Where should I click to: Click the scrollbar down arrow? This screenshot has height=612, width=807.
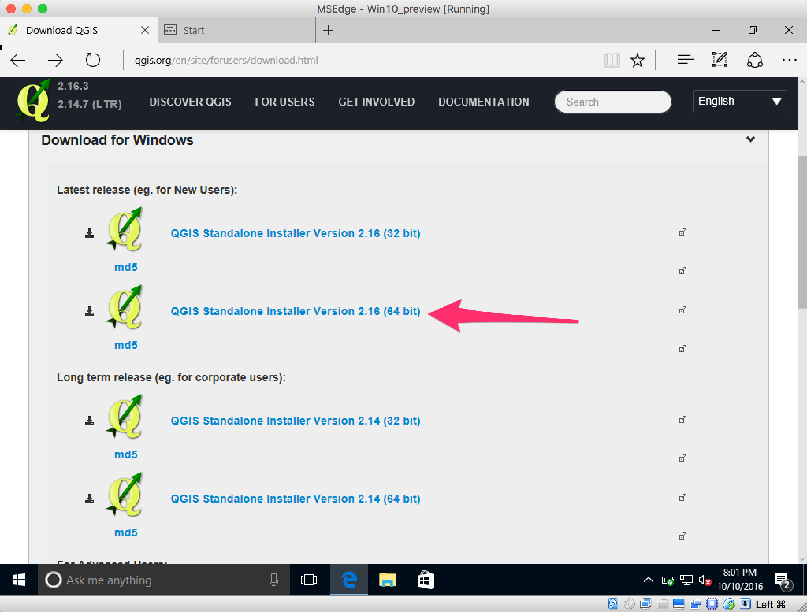pos(802,559)
